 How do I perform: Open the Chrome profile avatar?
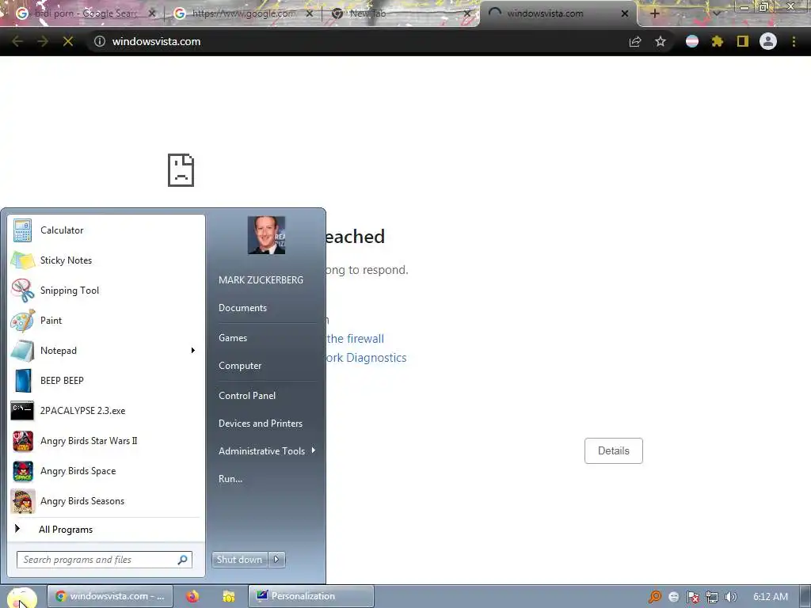pos(768,41)
